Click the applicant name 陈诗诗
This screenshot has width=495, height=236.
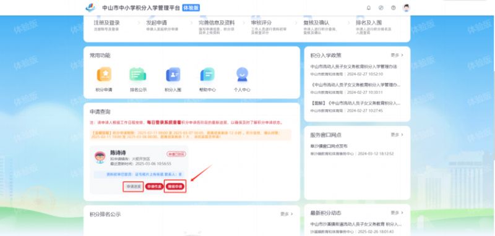[118, 153]
